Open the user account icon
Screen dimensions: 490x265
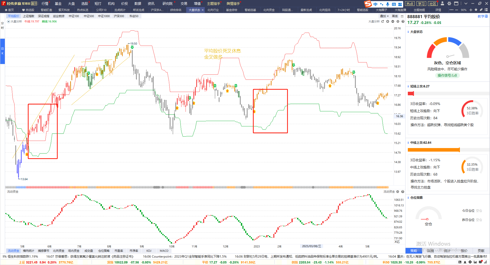point(443,4)
